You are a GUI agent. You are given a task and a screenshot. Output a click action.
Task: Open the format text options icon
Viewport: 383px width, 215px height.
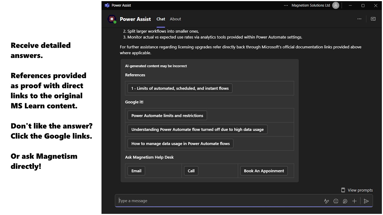click(x=326, y=201)
